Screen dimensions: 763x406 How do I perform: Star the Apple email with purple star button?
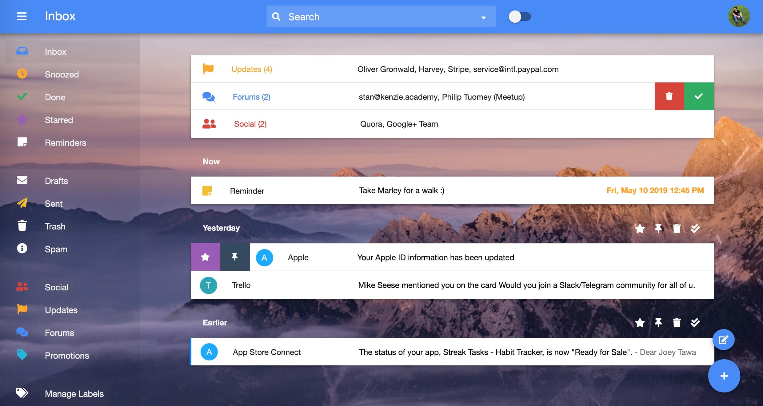click(x=205, y=257)
